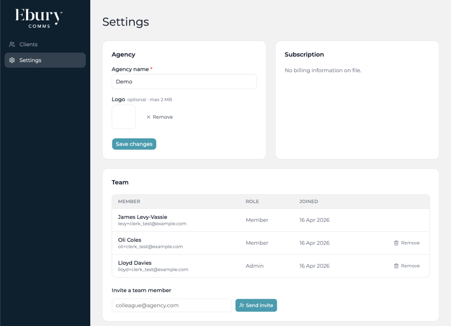Click the JOINED column header
Screen dimensions: 451x326
pyautogui.click(x=309, y=201)
